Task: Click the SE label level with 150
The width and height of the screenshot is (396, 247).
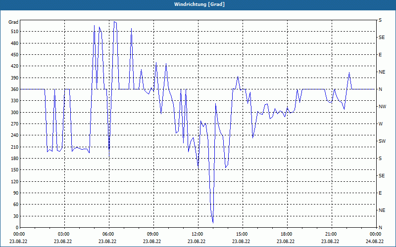Action: [382, 176]
